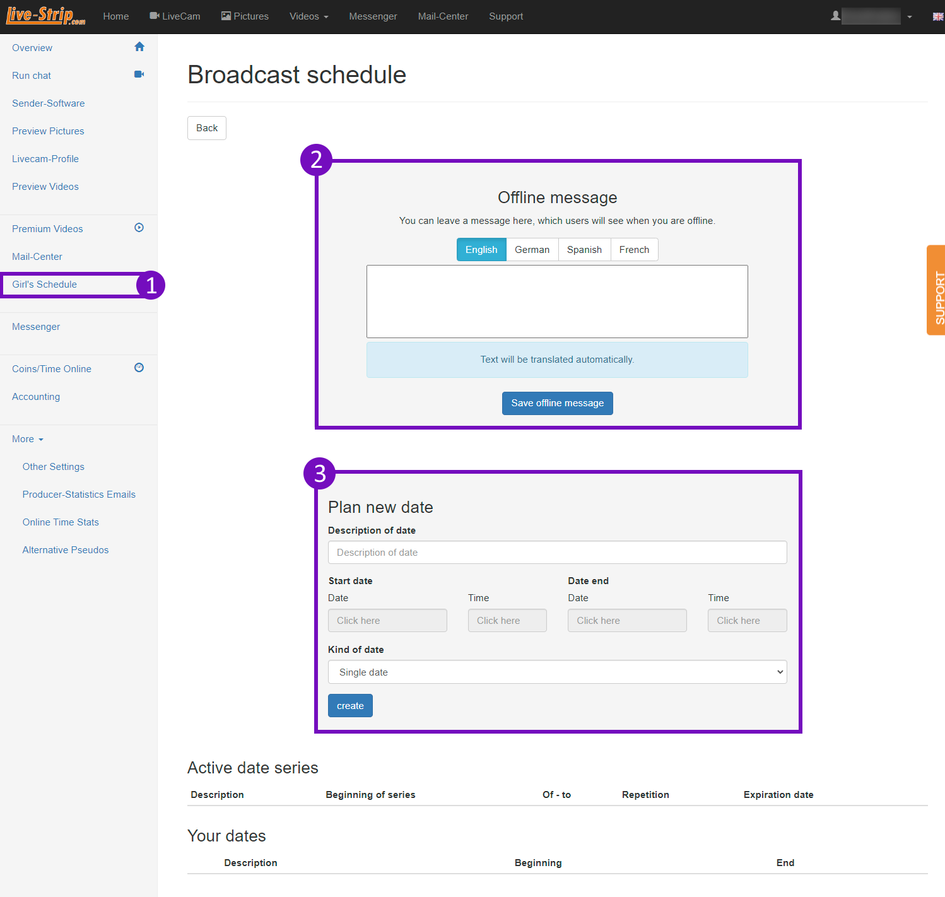This screenshot has height=897, width=945.
Task: Click the blue create button
Action: coord(350,706)
